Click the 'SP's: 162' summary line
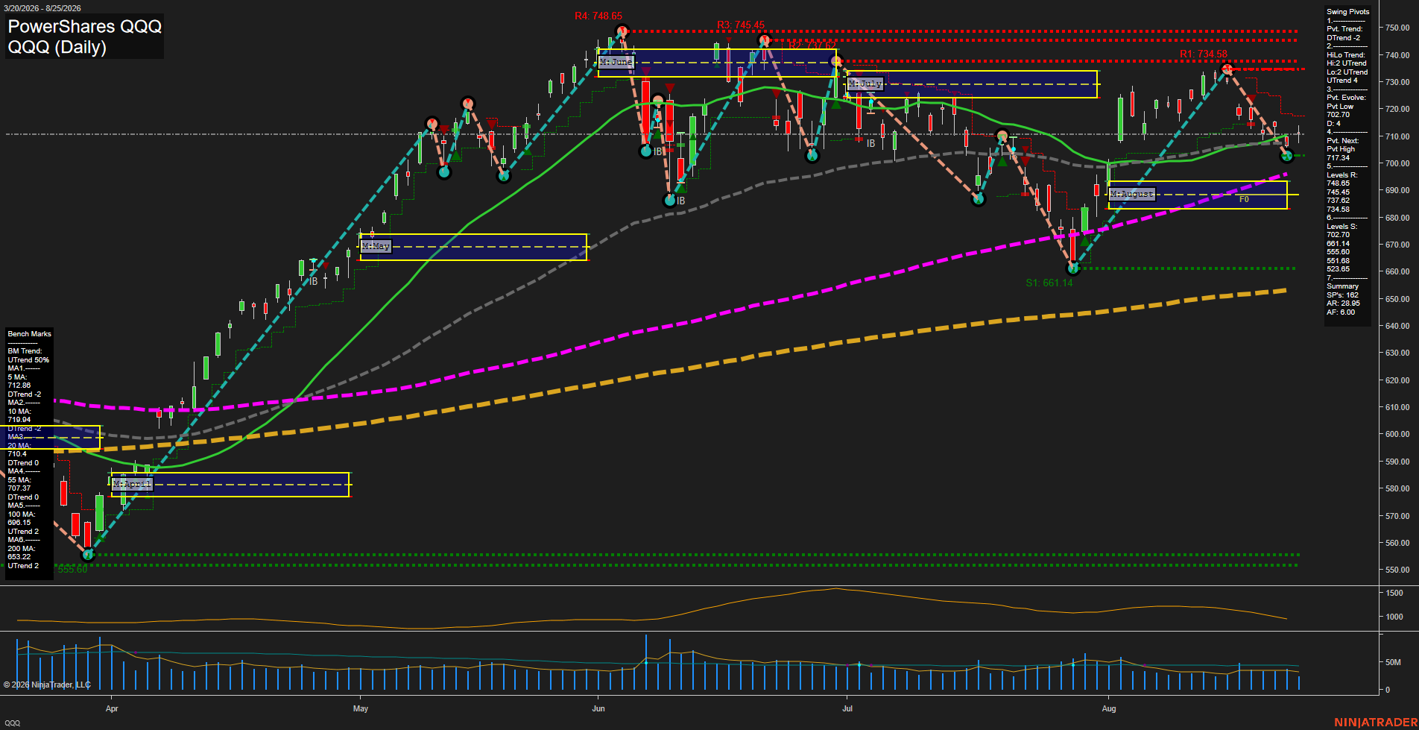 coord(1342,295)
